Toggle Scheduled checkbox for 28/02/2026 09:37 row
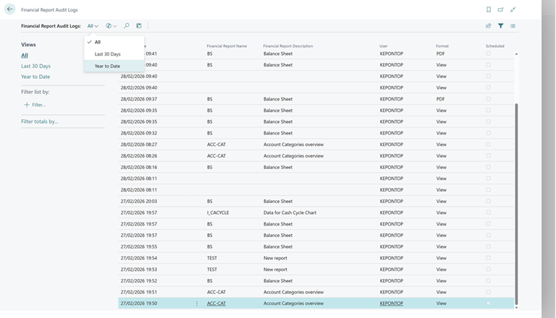 click(x=488, y=99)
